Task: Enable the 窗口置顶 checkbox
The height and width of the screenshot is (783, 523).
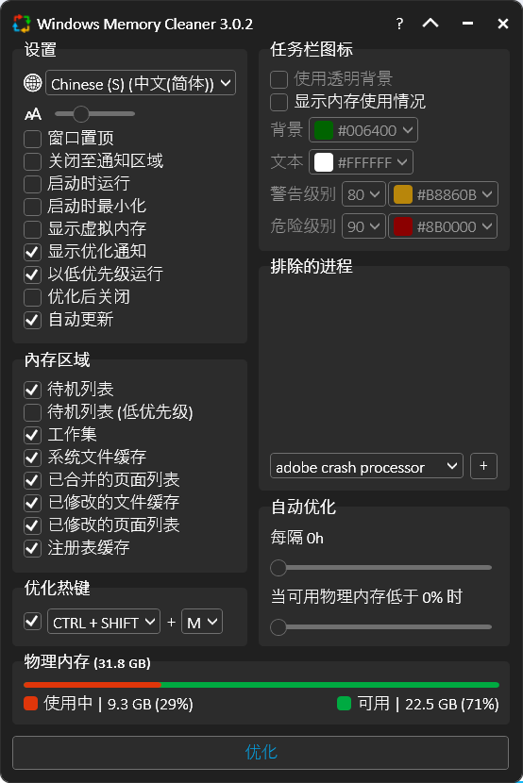Action: [x=32, y=139]
